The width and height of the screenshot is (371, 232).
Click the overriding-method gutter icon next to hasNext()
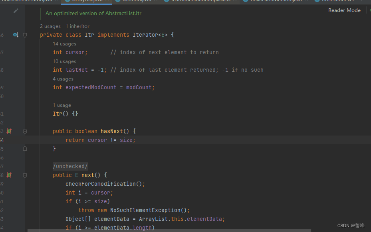9,131
